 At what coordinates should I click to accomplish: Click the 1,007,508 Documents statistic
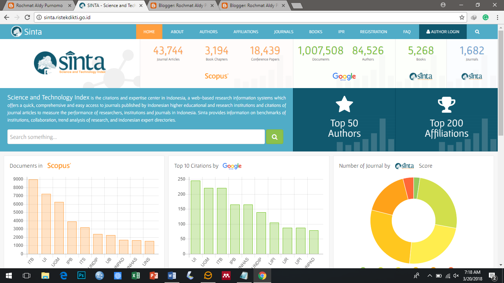[321, 53]
